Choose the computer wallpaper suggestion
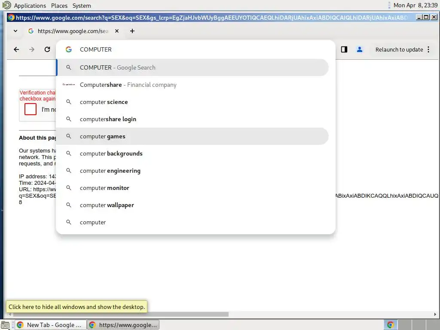The width and height of the screenshot is (440, 330). pos(192,205)
